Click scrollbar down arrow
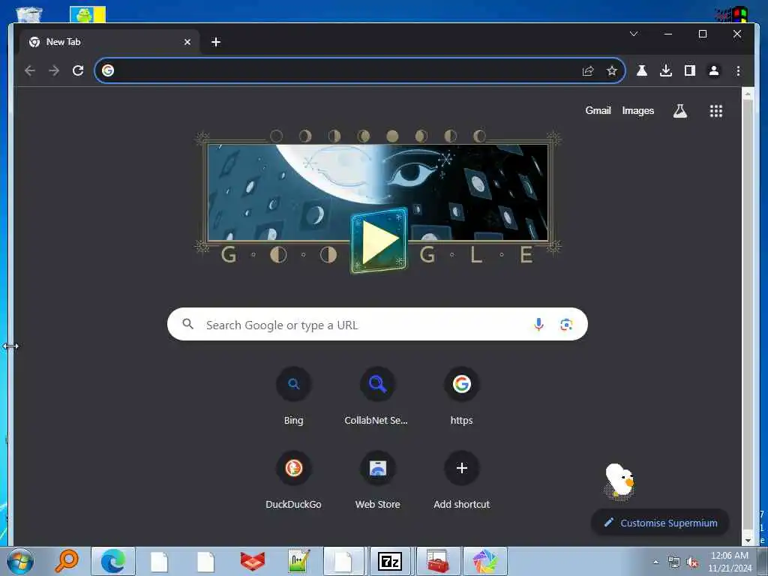 click(748, 540)
